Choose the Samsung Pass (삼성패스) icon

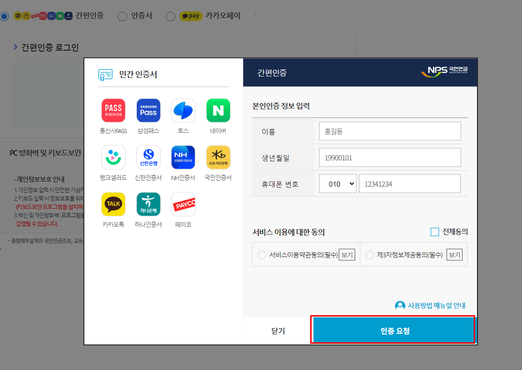[x=148, y=110]
